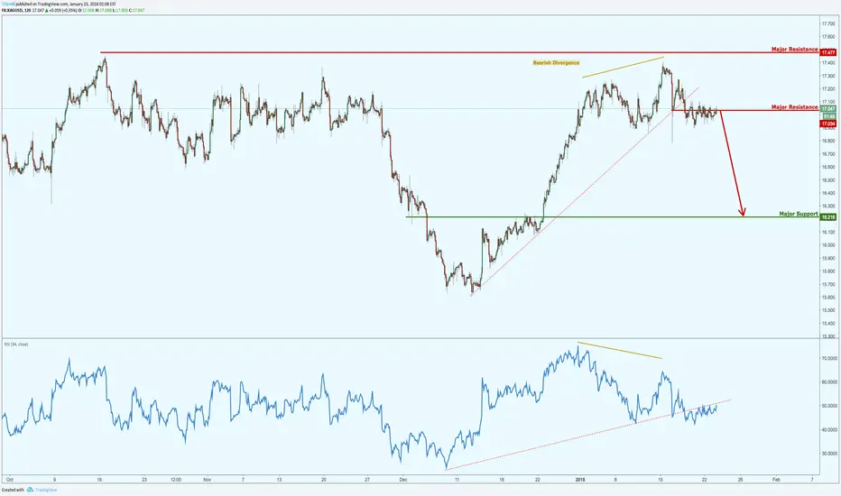The image size is (841, 496).
Task: Select the RSI (34, close) indicator label
Action: click(x=16, y=344)
